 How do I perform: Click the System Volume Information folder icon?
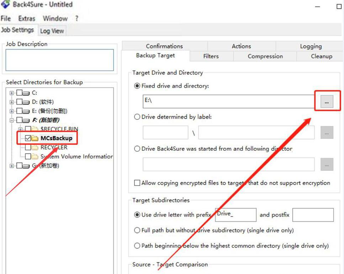coord(35,156)
